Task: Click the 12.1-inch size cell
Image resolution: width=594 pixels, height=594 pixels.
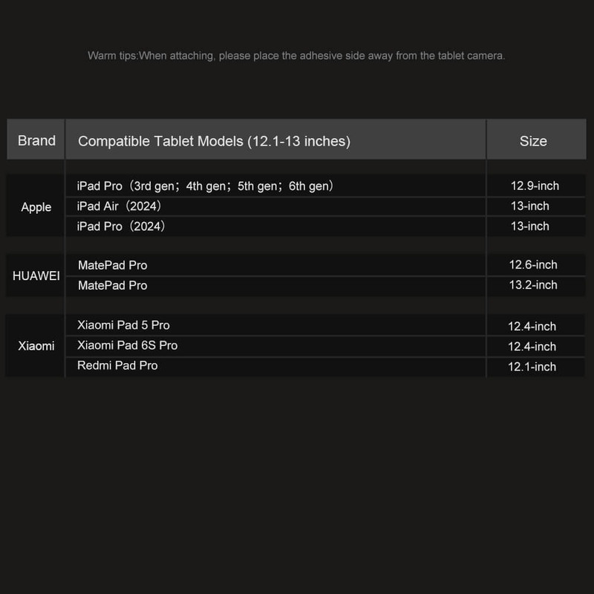Action: tap(532, 366)
